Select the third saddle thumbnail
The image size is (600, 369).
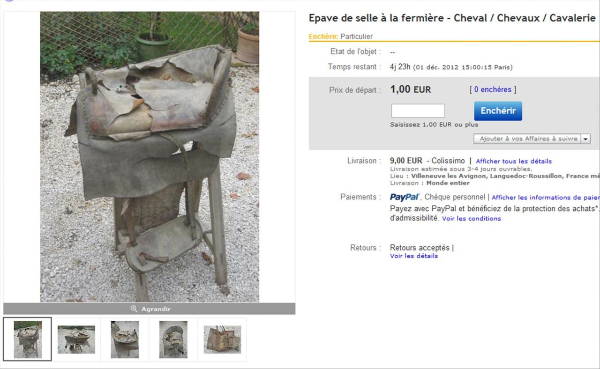(125, 339)
